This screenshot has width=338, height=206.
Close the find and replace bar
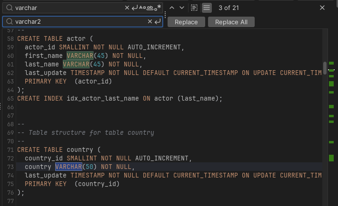tap(323, 8)
